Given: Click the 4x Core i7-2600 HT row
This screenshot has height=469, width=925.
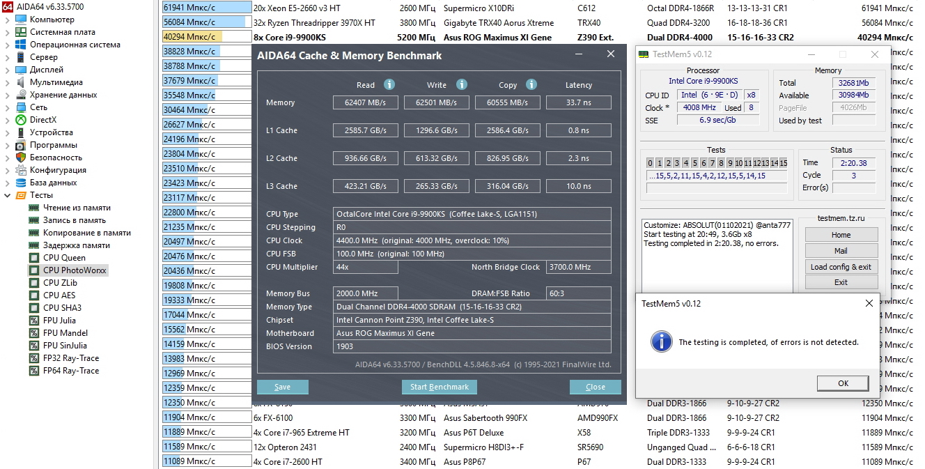Looking at the screenshot, I should click(538, 462).
